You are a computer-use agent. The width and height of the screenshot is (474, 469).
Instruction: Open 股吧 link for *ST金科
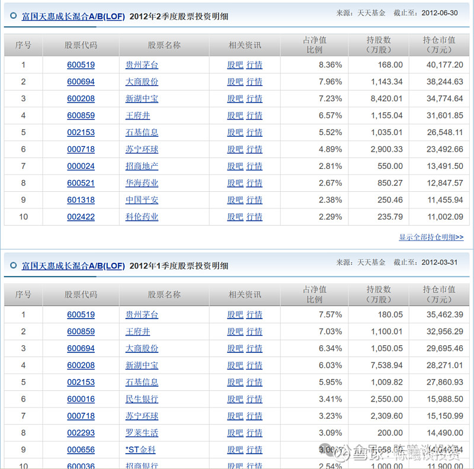pos(235,450)
